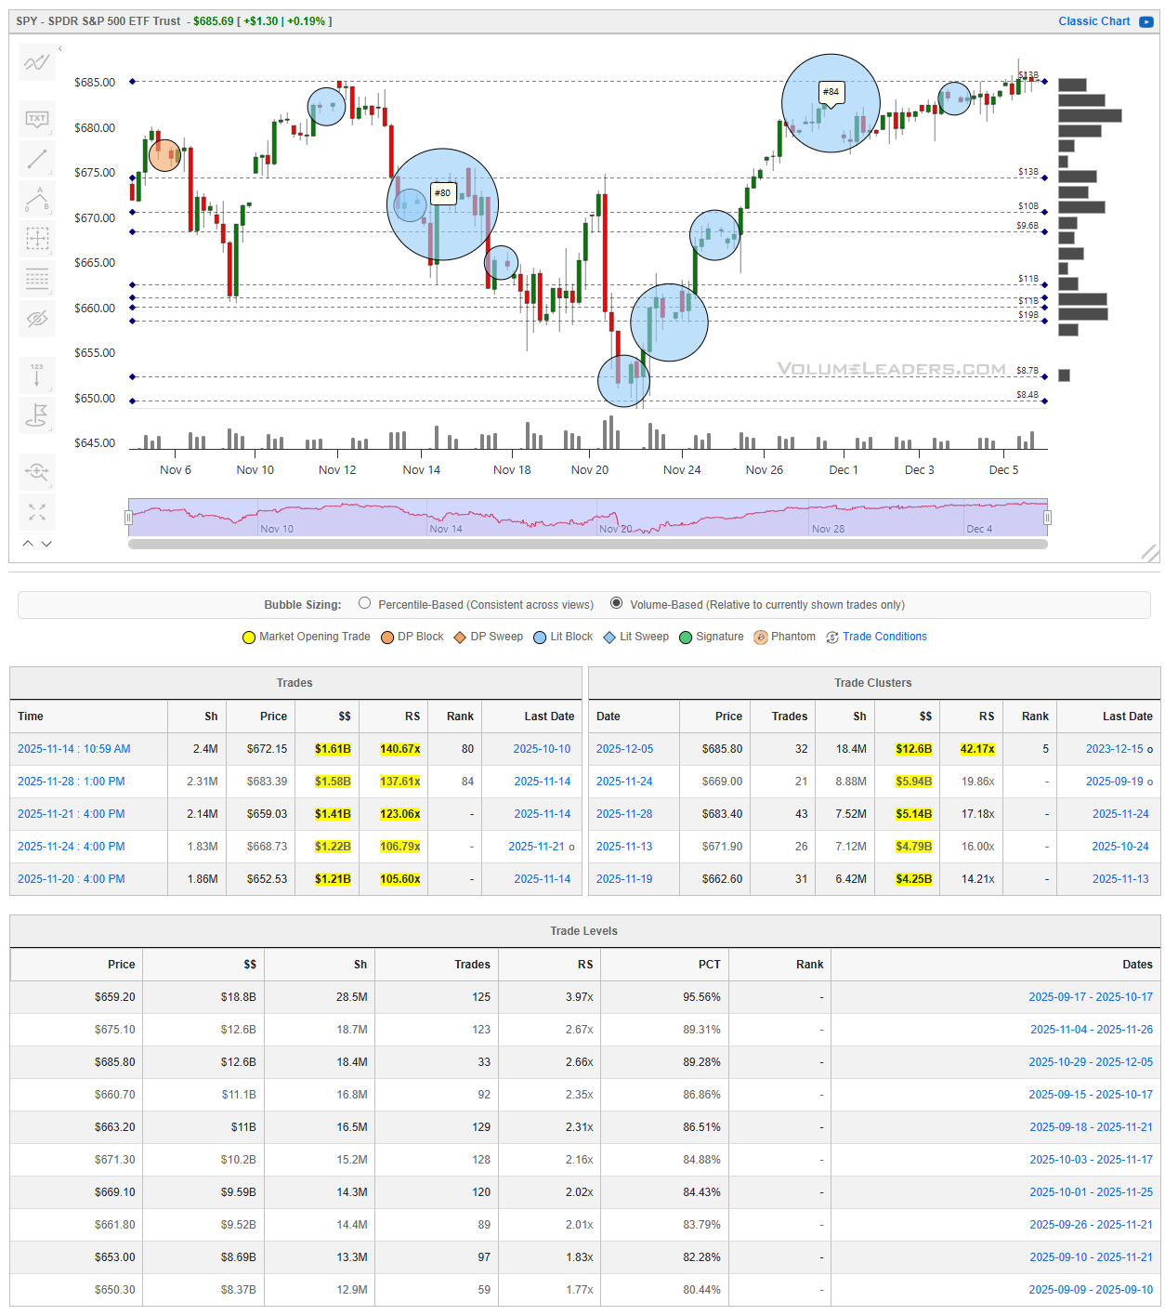Click the $1.61B highlighted trade value

(333, 749)
